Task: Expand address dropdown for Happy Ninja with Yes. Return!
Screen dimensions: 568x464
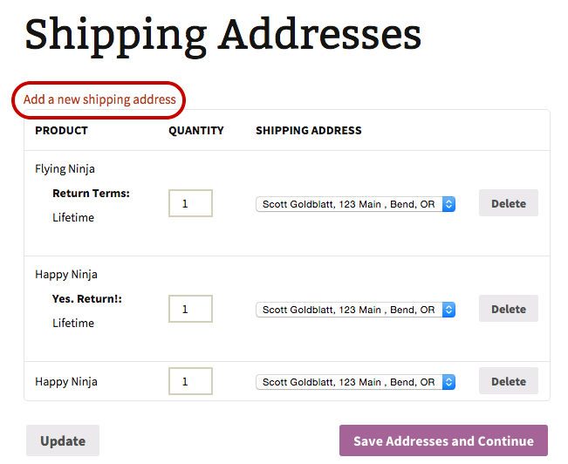Action: (x=355, y=310)
